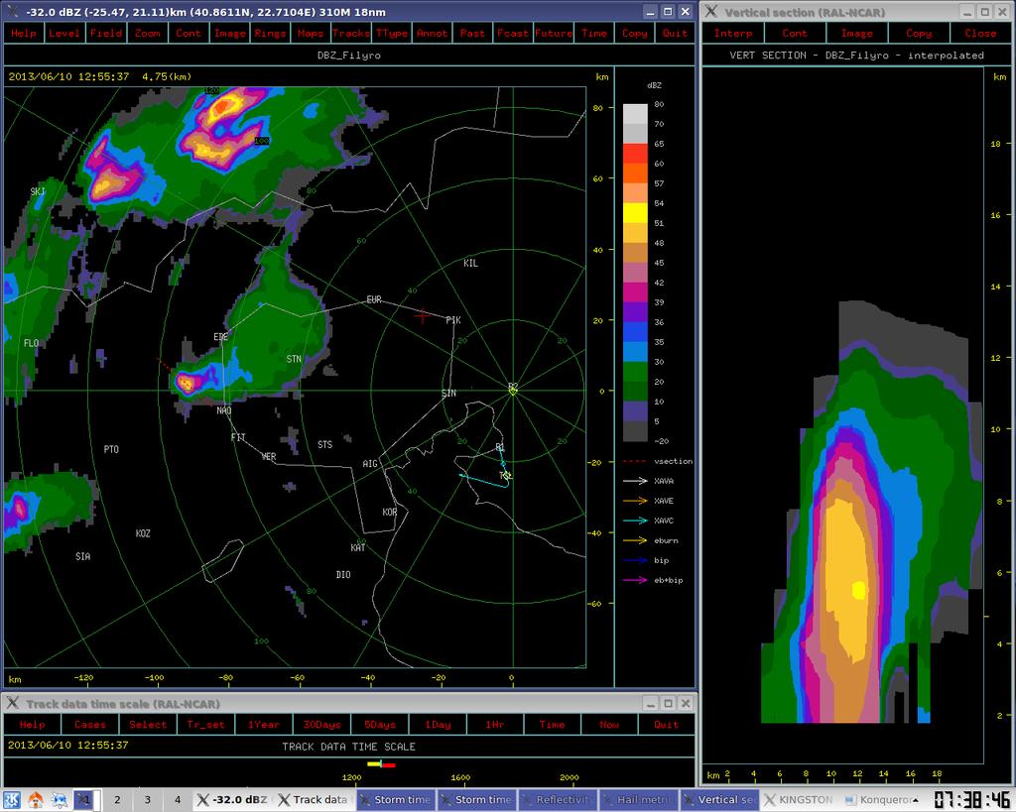Switch to the -32.0 dBZ taskbar window
The image size is (1016, 812).
[x=233, y=800]
